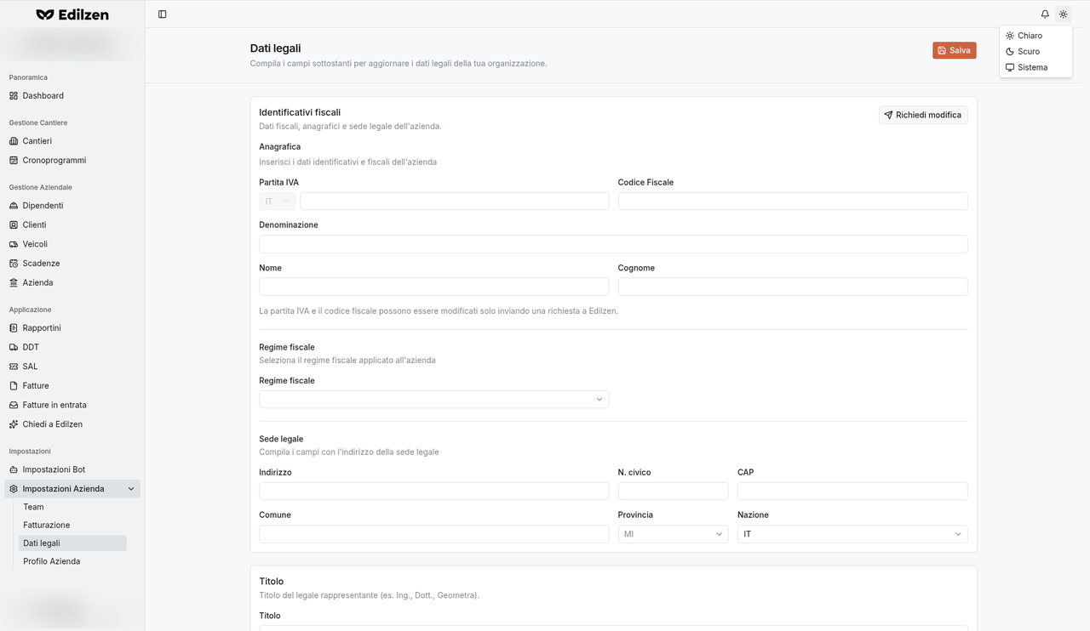Image resolution: width=1090 pixels, height=631 pixels.
Task: Open Veicoli truck icon entry
Action: pyautogui.click(x=14, y=244)
